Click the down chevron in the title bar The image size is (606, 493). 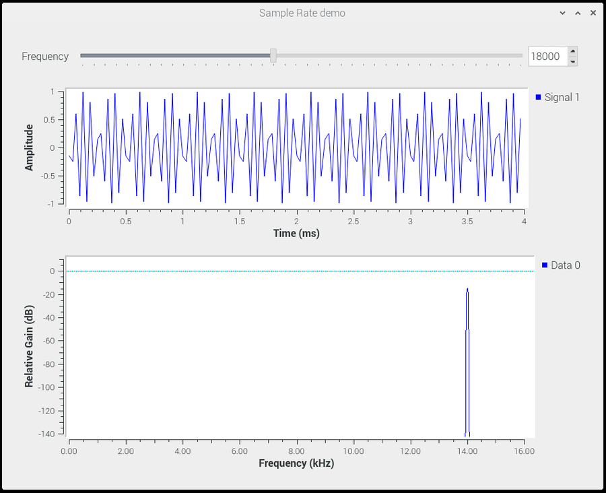562,12
